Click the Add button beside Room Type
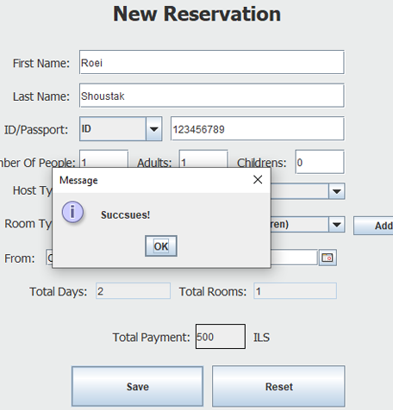Viewport: 393px width, 410px height. tap(373, 226)
